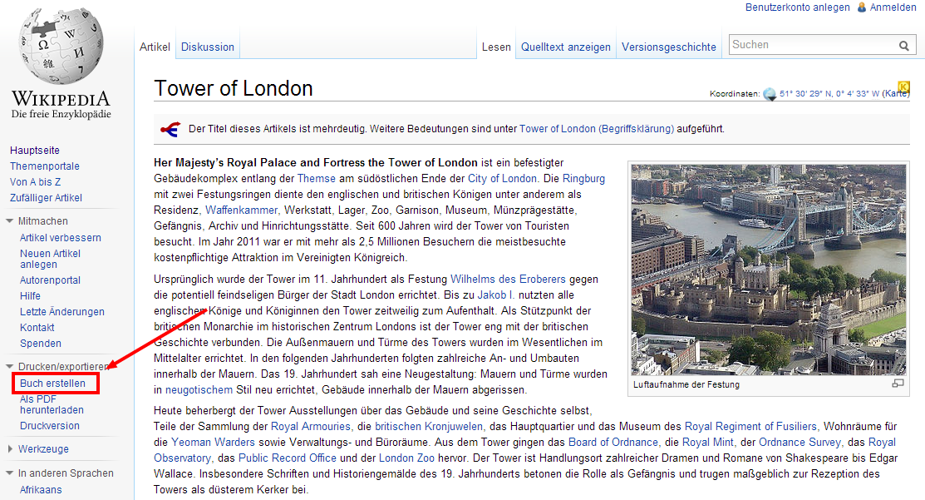This screenshot has width=925, height=500.
Task: Click the yellow K icon at top right
Action: point(903,87)
